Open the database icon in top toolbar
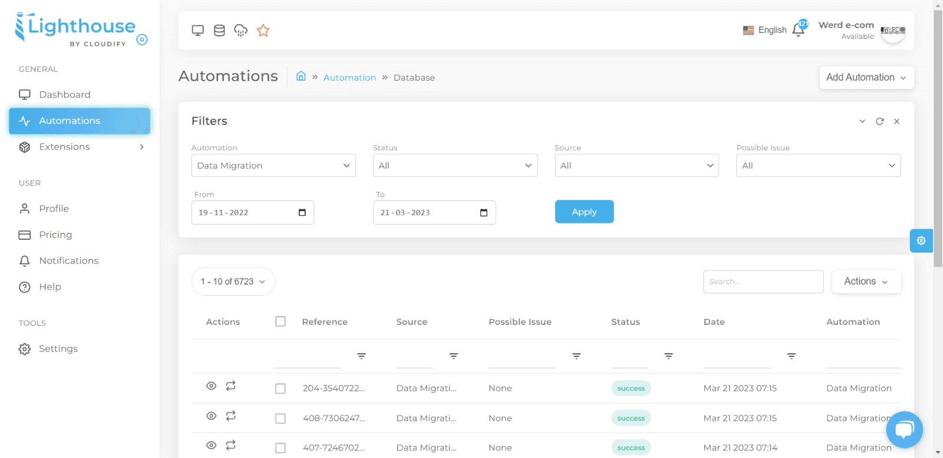Image resolution: width=943 pixels, height=458 pixels. [x=219, y=31]
